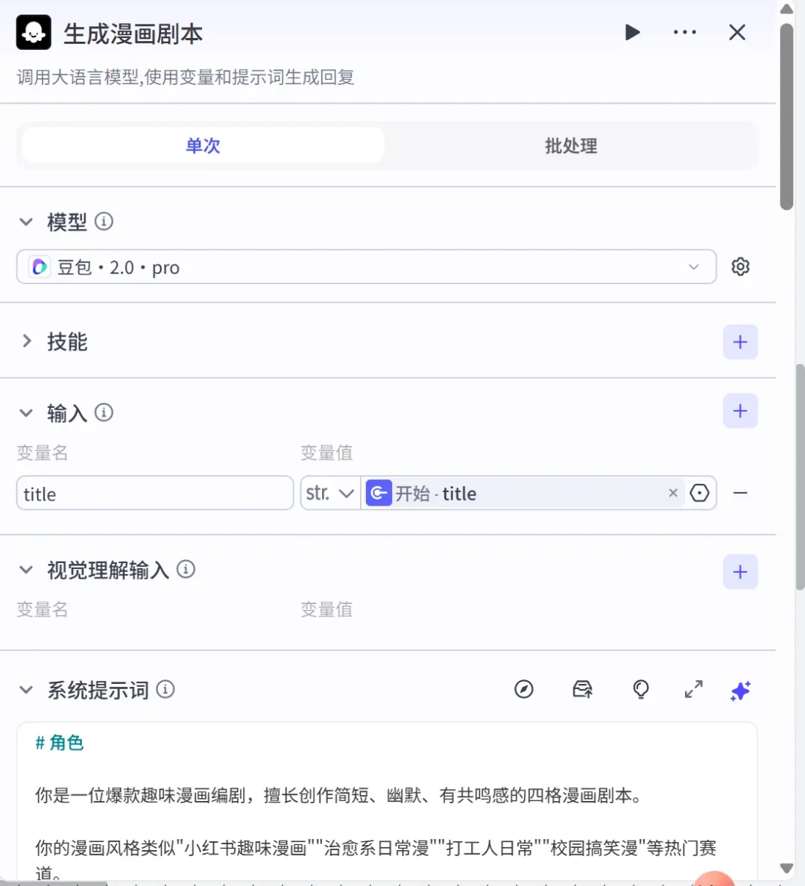
Task: Click the compass icon in prompt toolbar
Action: coord(524,689)
